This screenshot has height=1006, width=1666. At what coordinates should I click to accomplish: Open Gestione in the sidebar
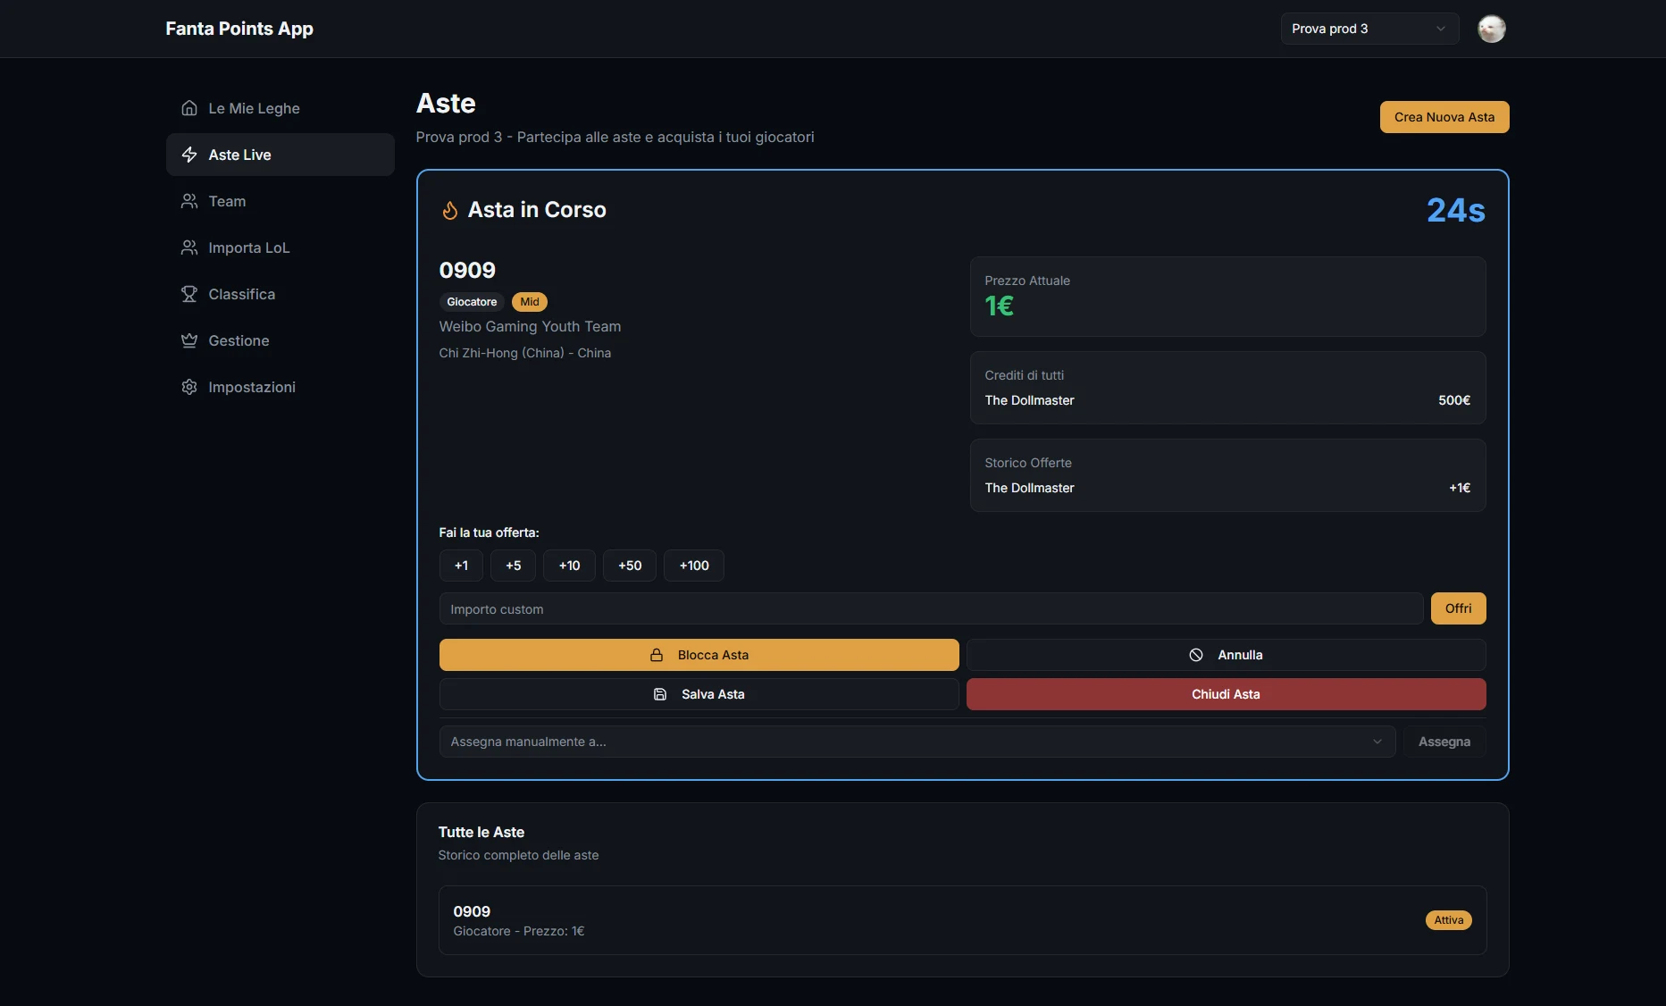click(x=280, y=340)
